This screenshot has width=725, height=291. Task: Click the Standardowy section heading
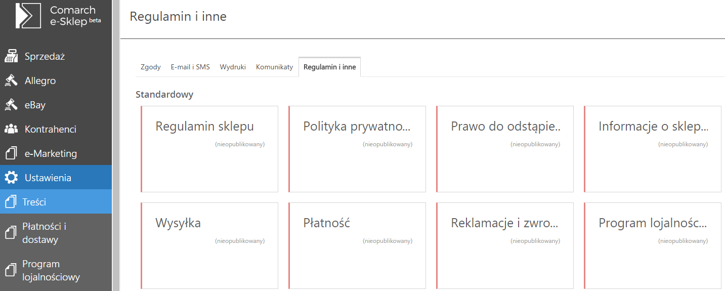point(164,95)
